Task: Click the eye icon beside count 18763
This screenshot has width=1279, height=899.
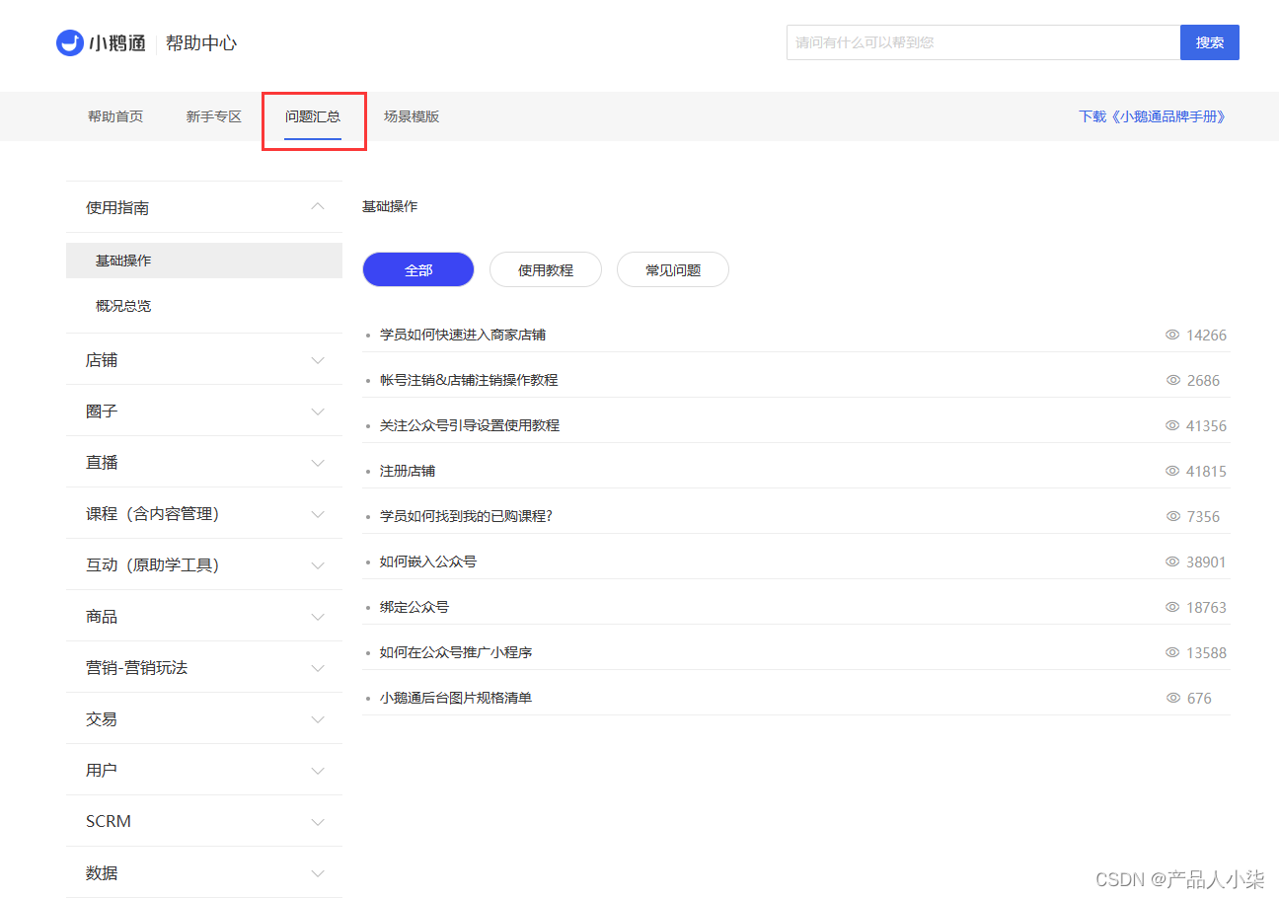Action: (x=1172, y=607)
